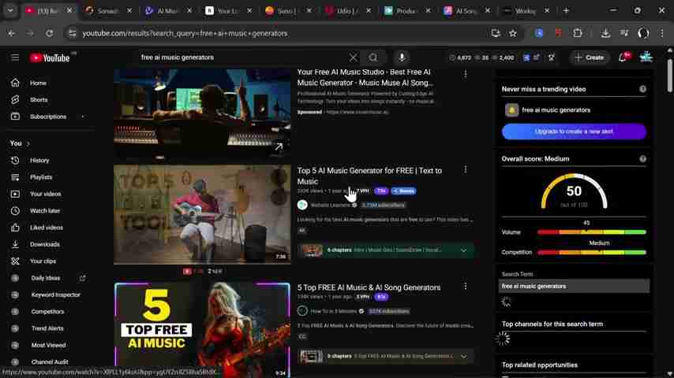The image size is (674, 378).
Task: Open the notifications bell
Action: coord(623,57)
